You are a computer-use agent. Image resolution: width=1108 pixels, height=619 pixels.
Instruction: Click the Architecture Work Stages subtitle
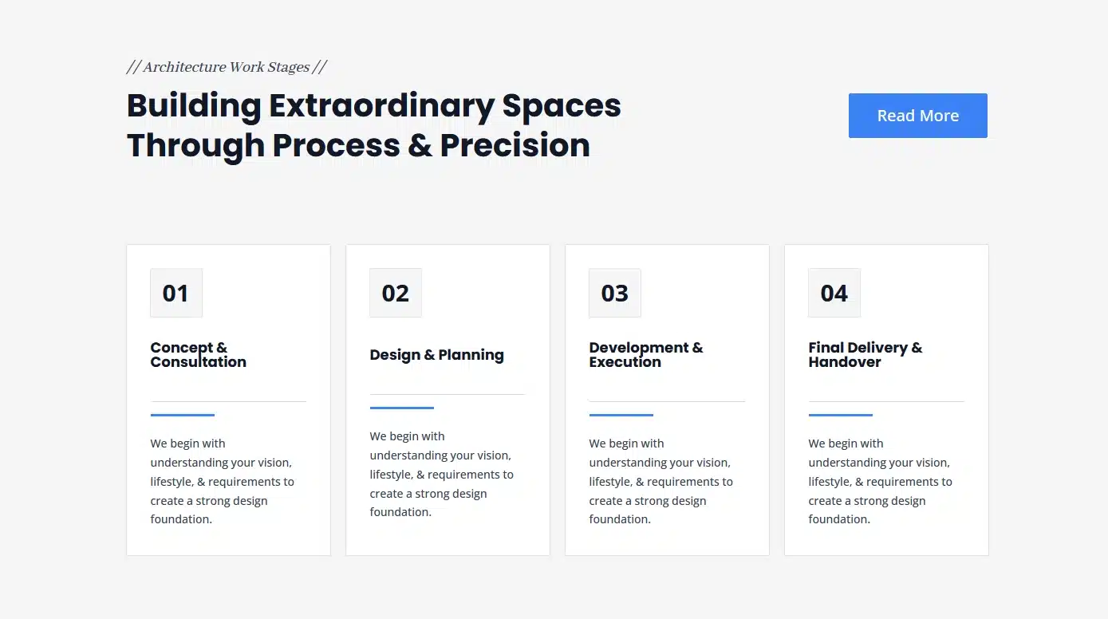[x=227, y=67]
